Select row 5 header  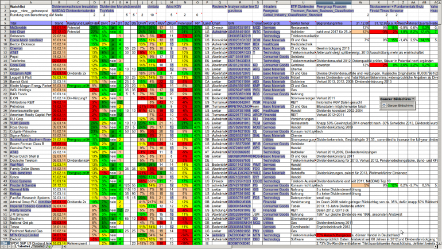click(x=5, y=24)
